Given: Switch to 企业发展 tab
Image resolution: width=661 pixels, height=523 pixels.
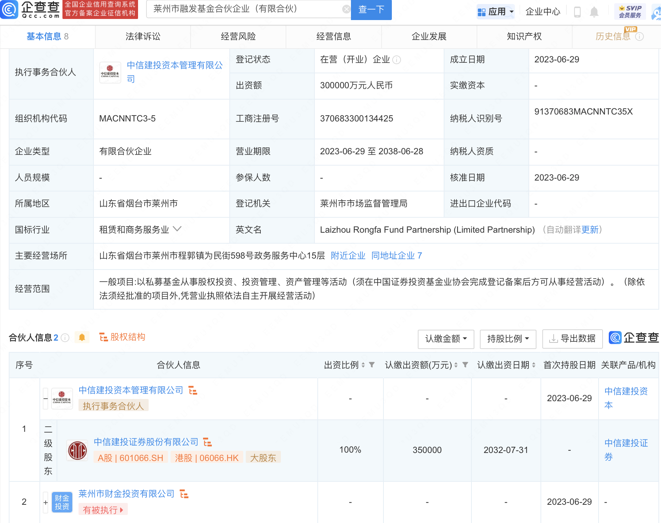Looking at the screenshot, I should [429, 36].
